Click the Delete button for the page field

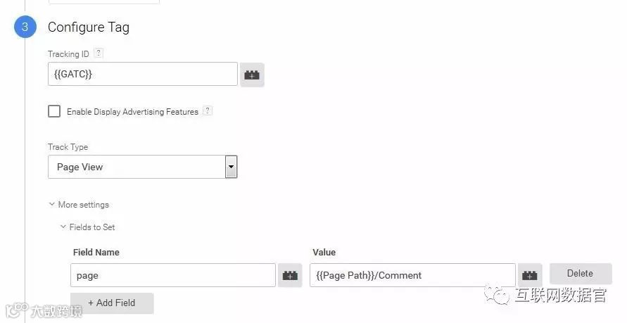[x=580, y=274]
